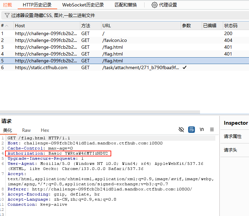This screenshot has height=216, width=249.
Task: Sort by the 已编辑 column header
Action: click(x=212, y=26)
